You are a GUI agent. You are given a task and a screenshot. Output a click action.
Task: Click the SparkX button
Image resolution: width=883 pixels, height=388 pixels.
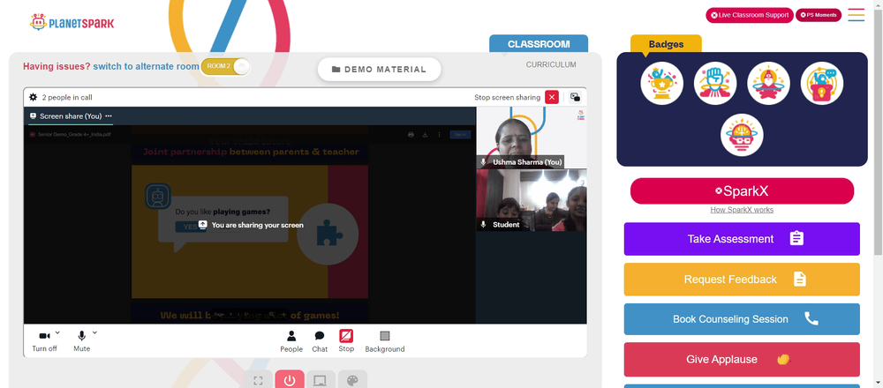click(x=742, y=191)
